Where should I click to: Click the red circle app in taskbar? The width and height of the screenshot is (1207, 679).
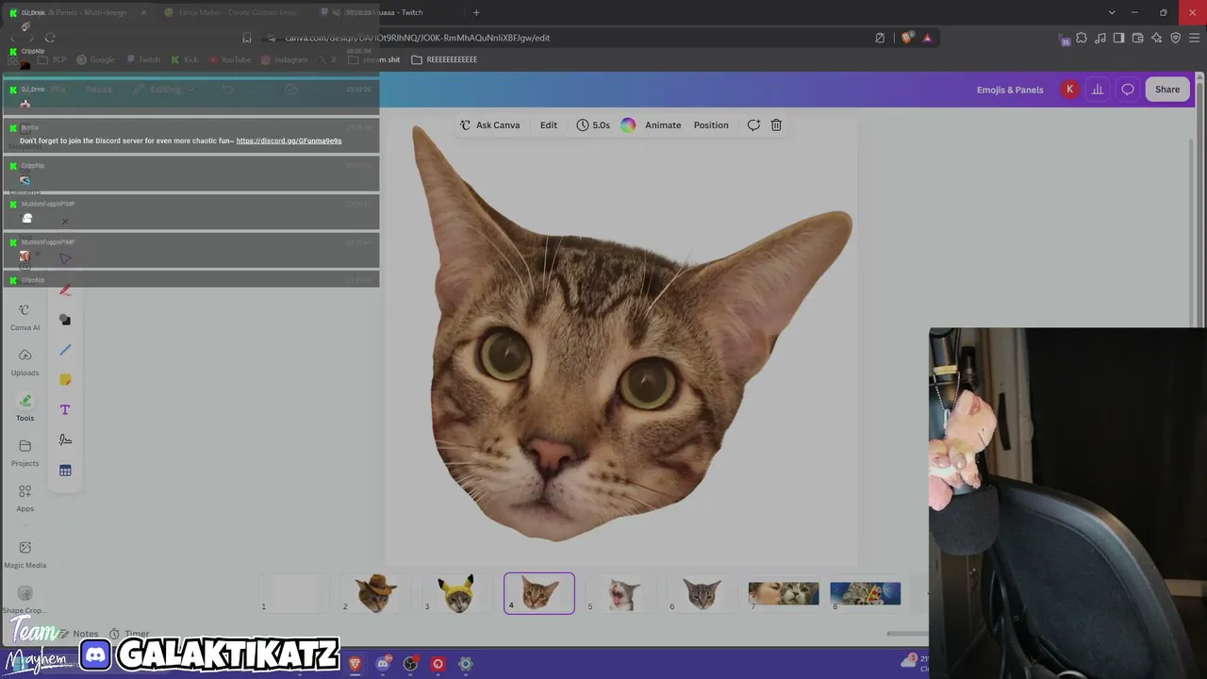click(438, 664)
